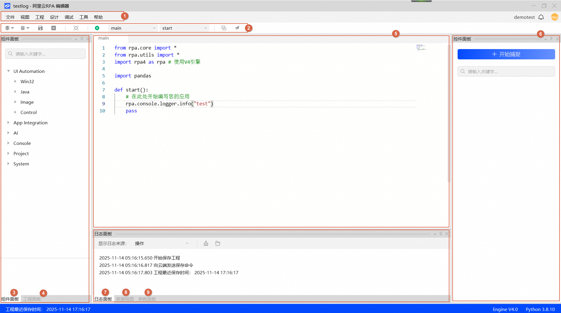
Task: Open the 帮助 menu
Action: pyautogui.click(x=98, y=17)
